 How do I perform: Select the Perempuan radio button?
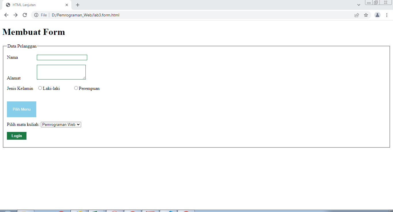point(76,88)
